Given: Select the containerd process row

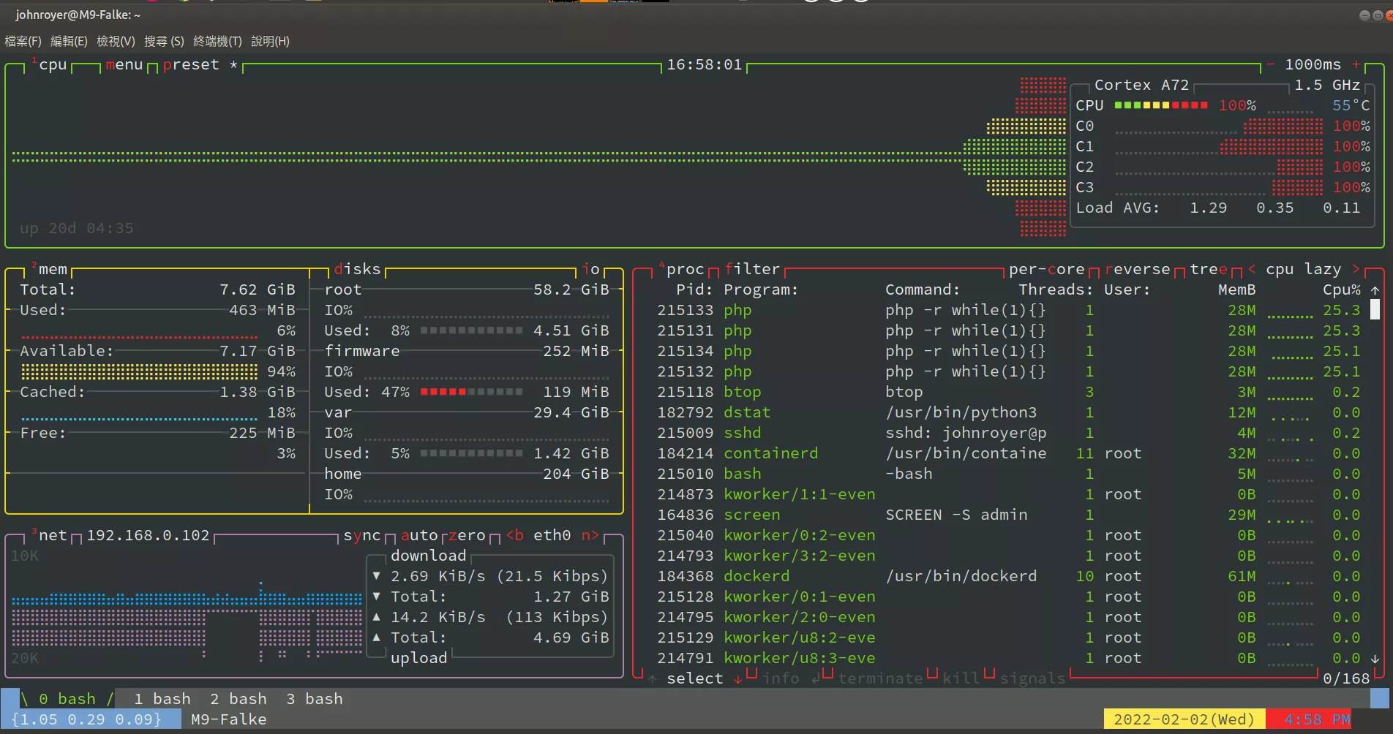Looking at the screenshot, I should 1008,453.
